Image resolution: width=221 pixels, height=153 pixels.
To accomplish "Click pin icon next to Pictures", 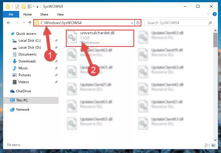I will tap(56, 75).
